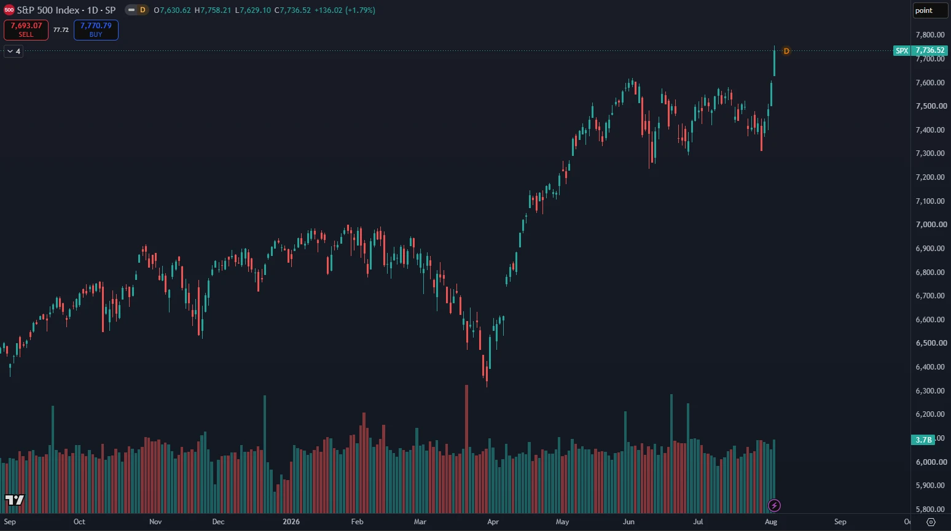Click the 6,700.00 price scale label
Viewport: 951px width, 531px height.
pyautogui.click(x=930, y=296)
